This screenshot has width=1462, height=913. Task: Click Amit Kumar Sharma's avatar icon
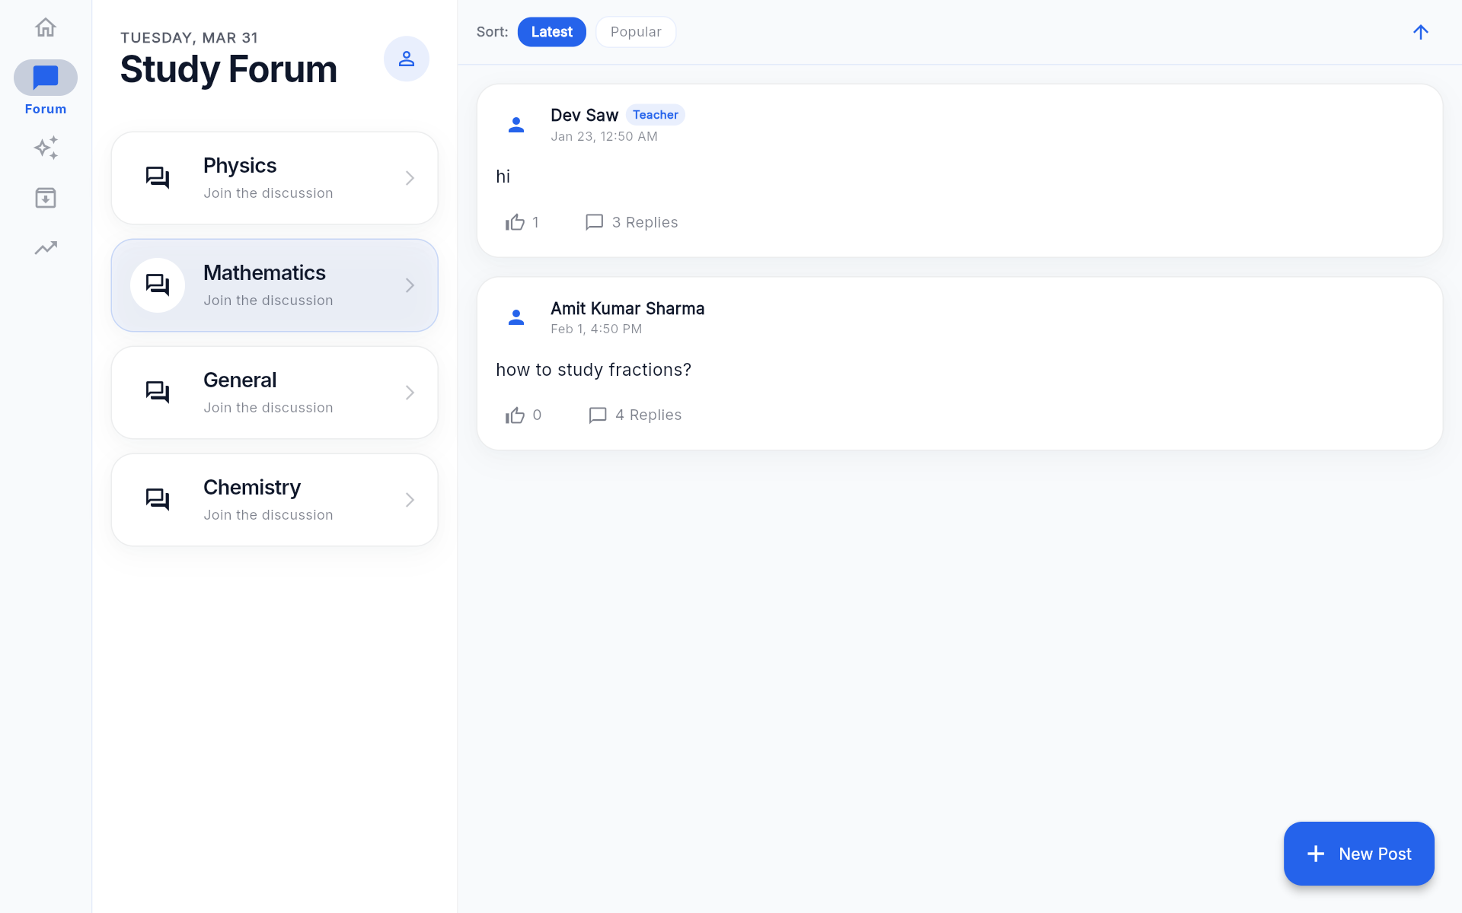(x=516, y=317)
